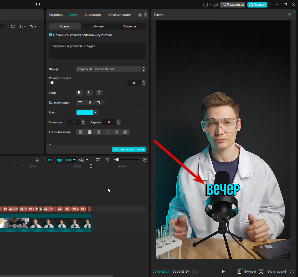Toggle auto snapping icon in timeline toolbar

click(x=59, y=160)
